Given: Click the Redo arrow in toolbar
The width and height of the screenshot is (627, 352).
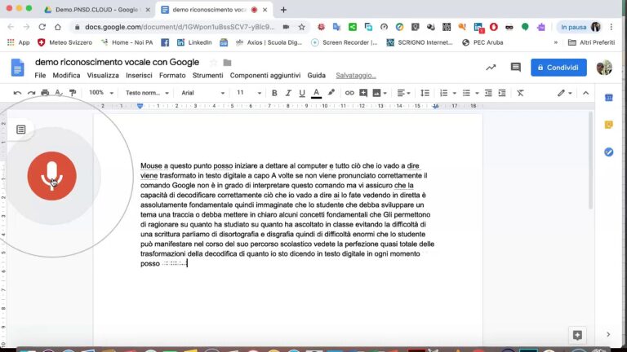Looking at the screenshot, I should click(31, 93).
